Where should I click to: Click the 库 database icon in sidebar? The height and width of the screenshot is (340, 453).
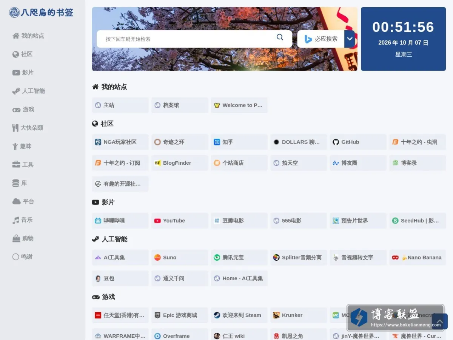[x=15, y=183]
